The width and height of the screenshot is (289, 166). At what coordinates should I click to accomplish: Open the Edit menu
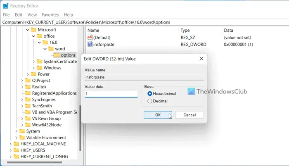[x=19, y=15]
